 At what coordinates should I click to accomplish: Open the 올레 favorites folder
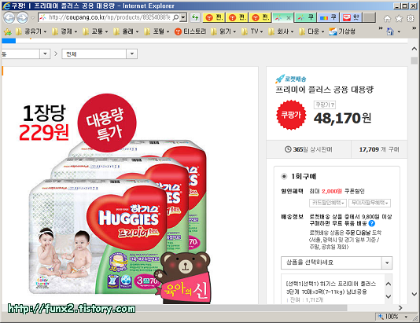126,31
